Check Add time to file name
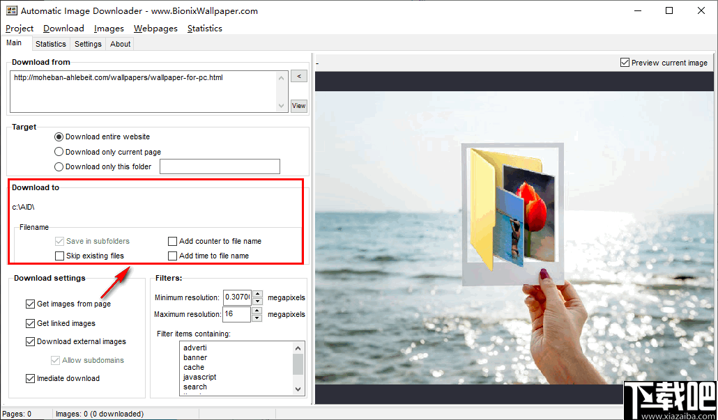 pos(172,256)
